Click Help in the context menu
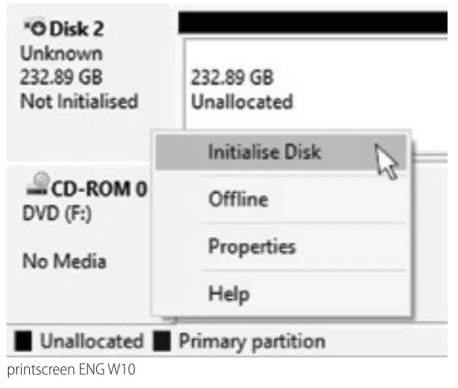This screenshot has height=388, width=458. pyautogui.click(x=228, y=294)
